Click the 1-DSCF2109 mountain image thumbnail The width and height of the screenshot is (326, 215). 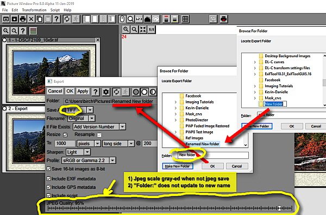51,73
